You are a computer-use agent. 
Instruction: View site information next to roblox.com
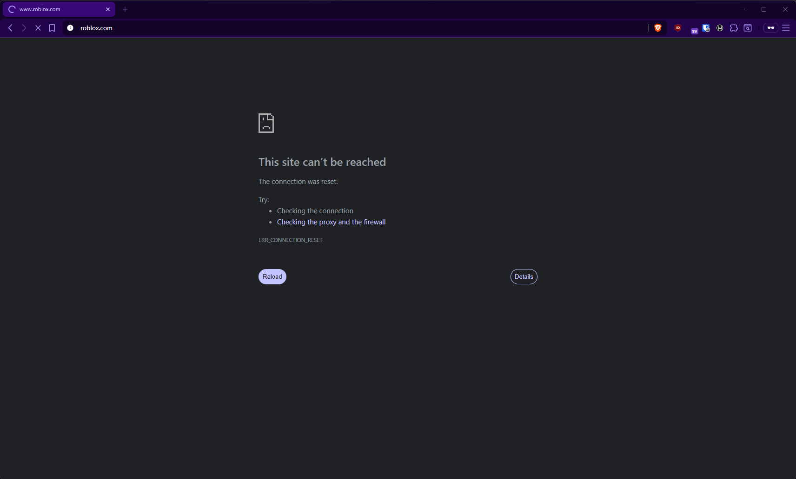click(x=70, y=28)
